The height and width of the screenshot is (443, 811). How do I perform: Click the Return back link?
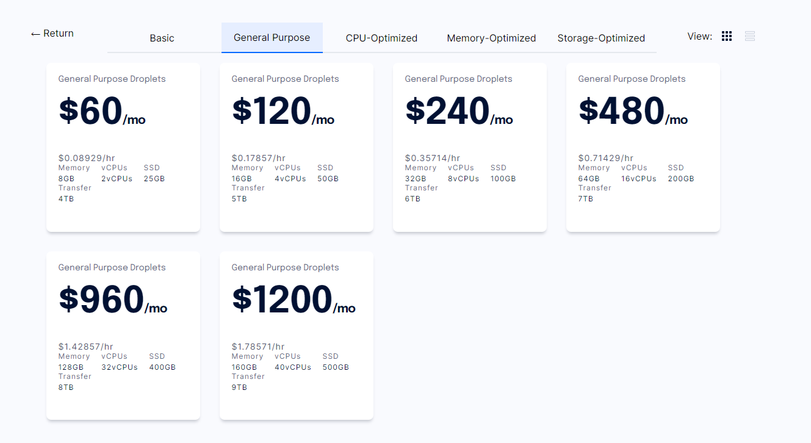click(x=52, y=34)
